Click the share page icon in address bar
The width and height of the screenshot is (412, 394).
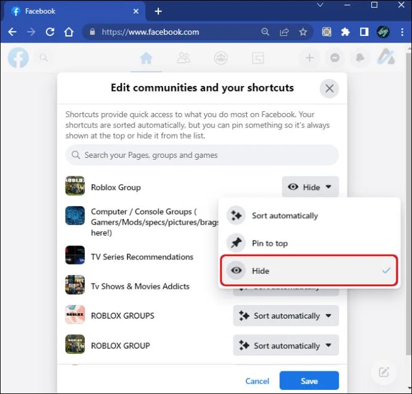284,32
